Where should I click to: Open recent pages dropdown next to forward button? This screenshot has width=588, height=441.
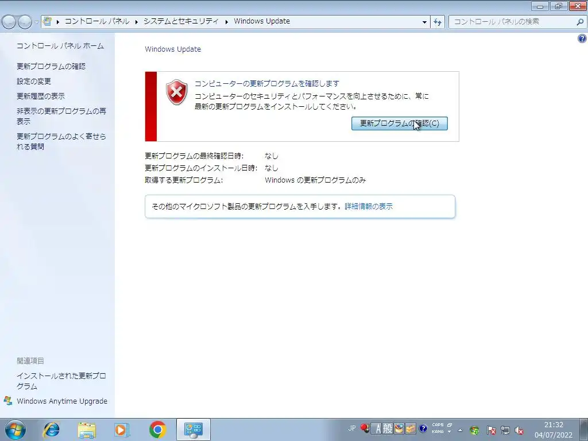[36, 22]
